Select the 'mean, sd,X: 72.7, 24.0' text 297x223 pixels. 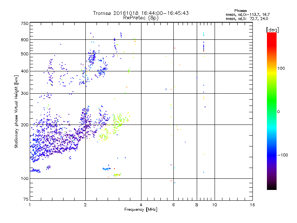247,19
